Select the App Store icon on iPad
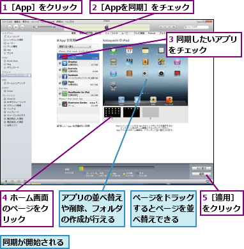Viewport: 244px width, 249px height. pos(113,73)
